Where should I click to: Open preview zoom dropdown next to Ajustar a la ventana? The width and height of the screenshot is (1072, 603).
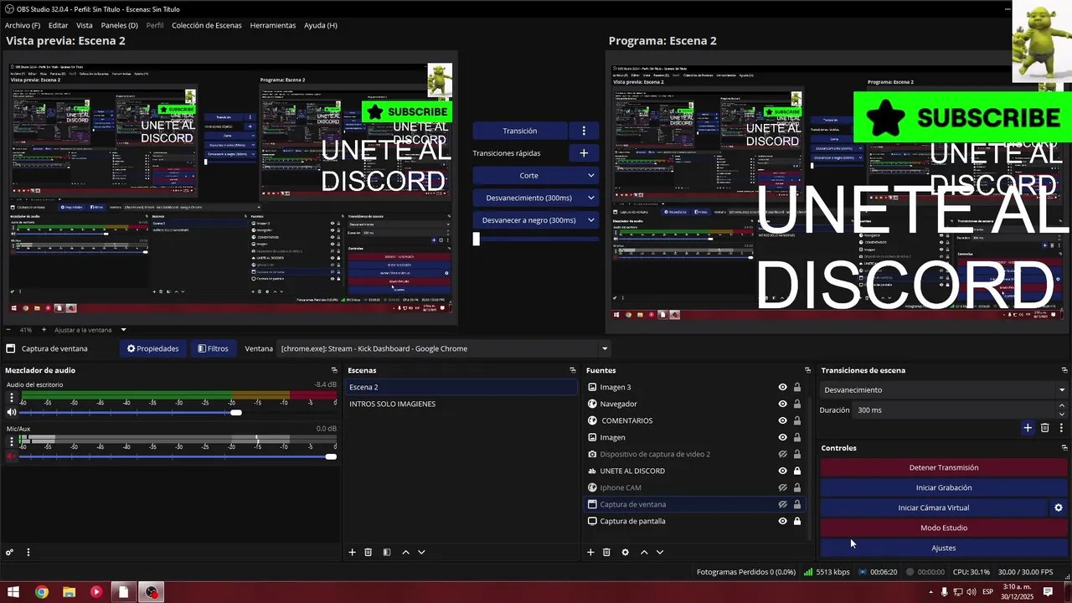point(123,330)
